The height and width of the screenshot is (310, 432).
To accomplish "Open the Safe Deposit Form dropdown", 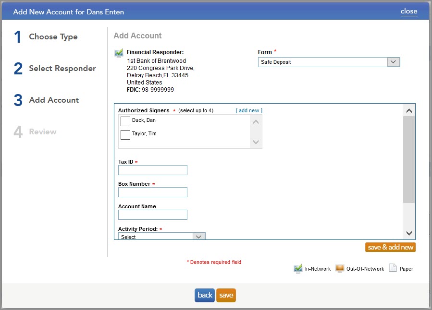I will 393,62.
